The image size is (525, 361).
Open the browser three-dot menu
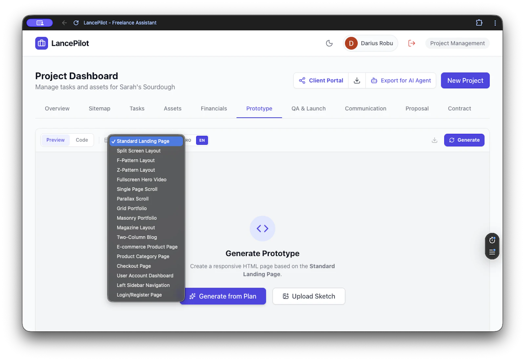(495, 23)
